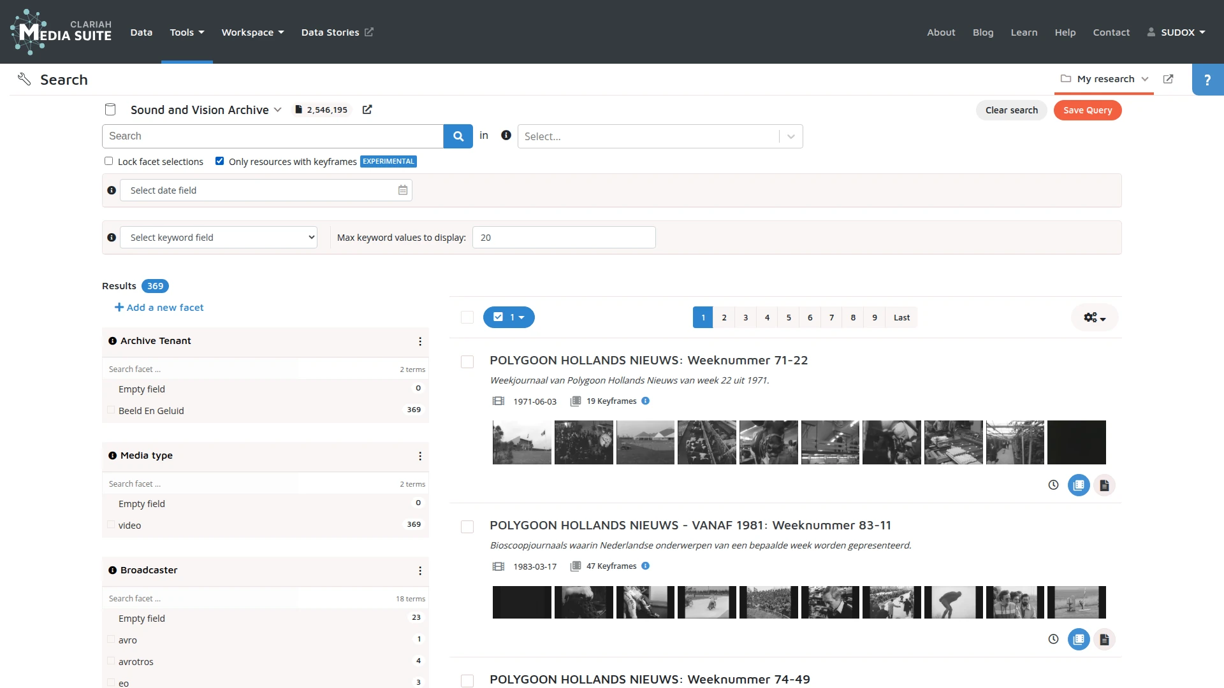
Task: Open the Tools menu
Action: [x=187, y=32]
